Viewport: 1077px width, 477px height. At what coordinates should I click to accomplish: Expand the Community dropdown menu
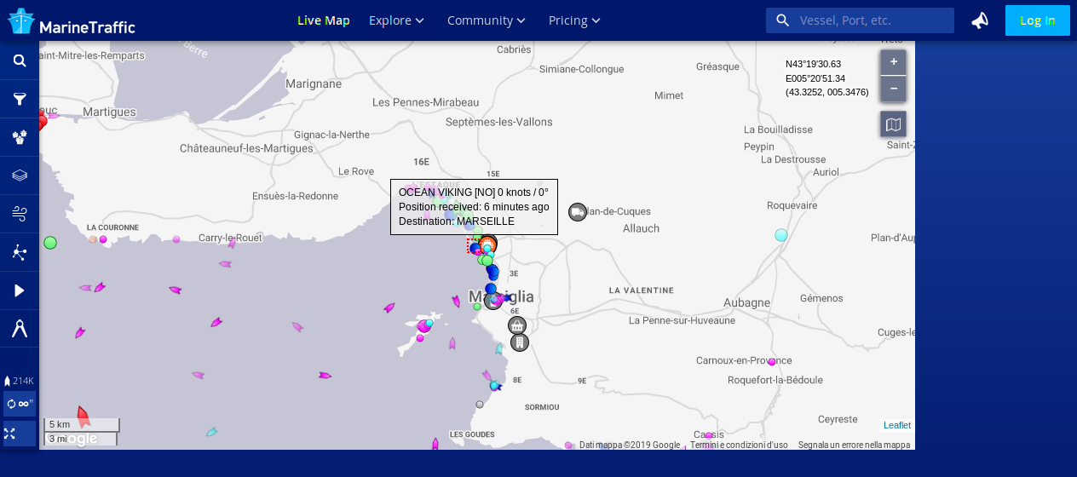pos(486,20)
